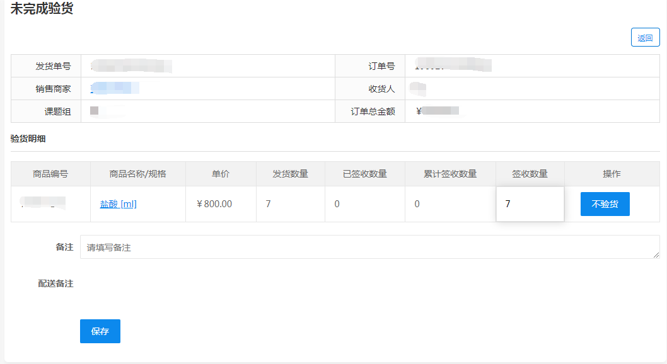Save the form with 保存

[100, 331]
